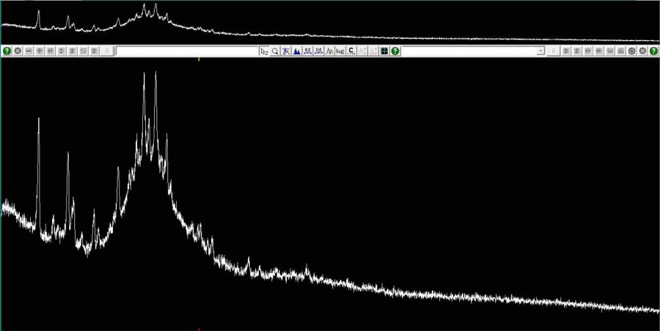The height and width of the screenshot is (331, 660).
Task: Click the yellow marker above the spectrum
Action: [x=199, y=59]
